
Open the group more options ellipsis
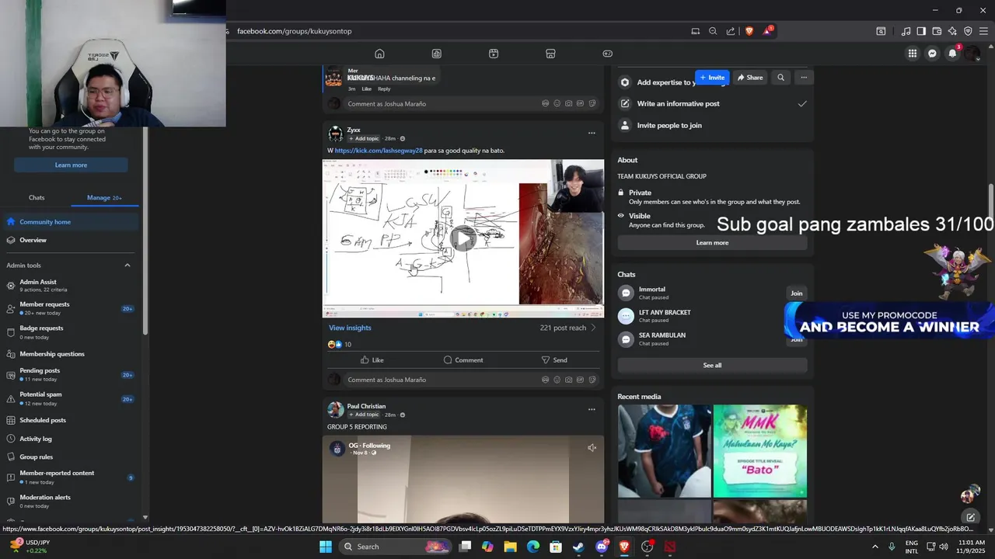click(804, 78)
